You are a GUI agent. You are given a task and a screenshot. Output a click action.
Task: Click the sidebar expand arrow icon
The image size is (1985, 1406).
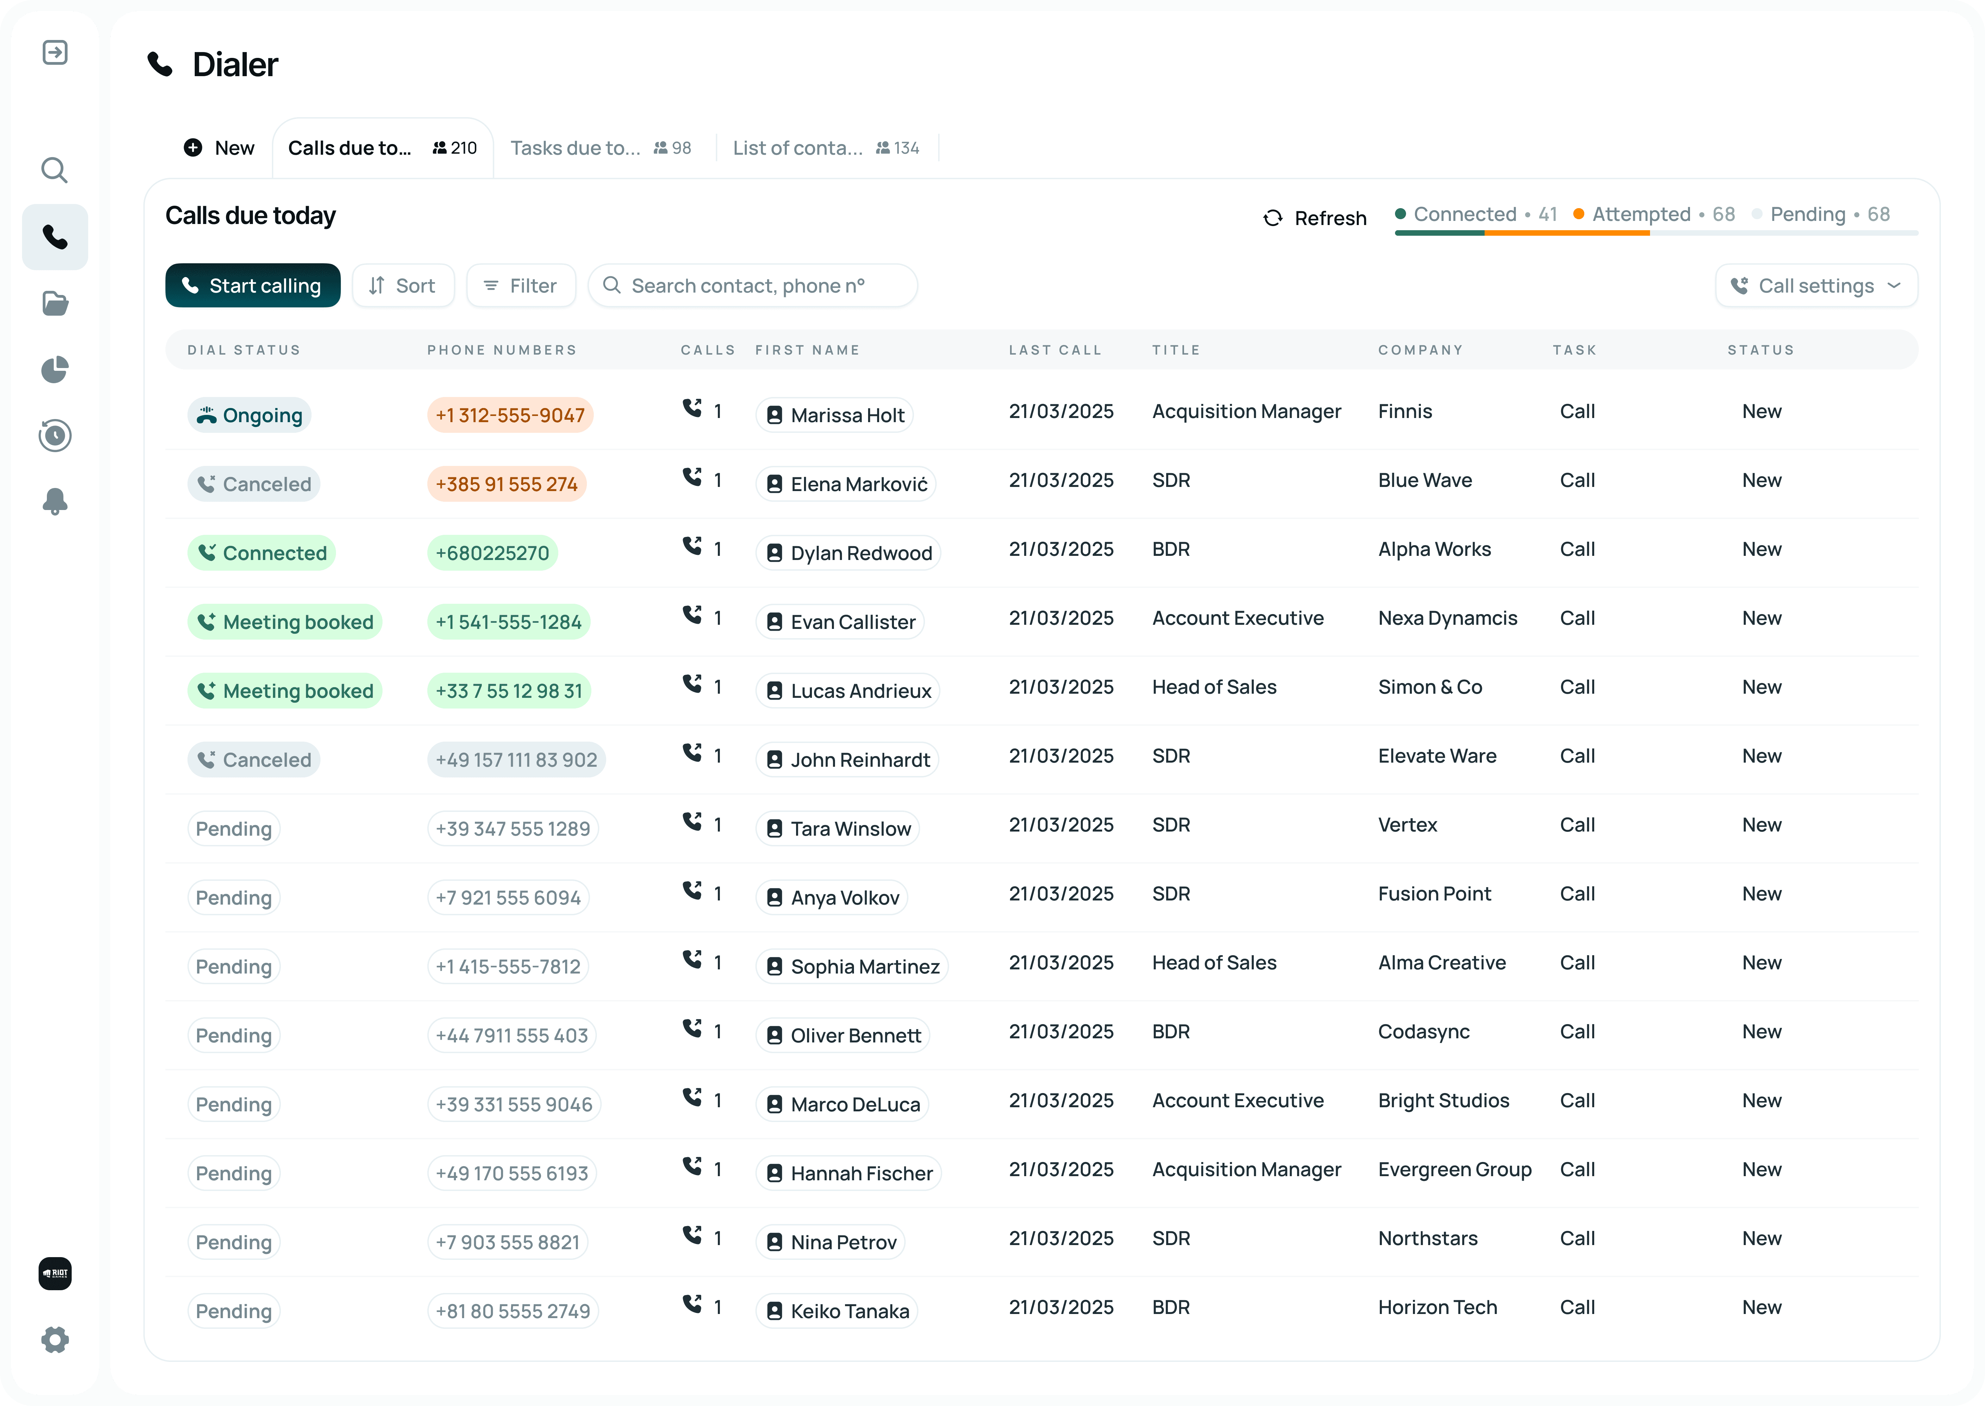coord(54,53)
